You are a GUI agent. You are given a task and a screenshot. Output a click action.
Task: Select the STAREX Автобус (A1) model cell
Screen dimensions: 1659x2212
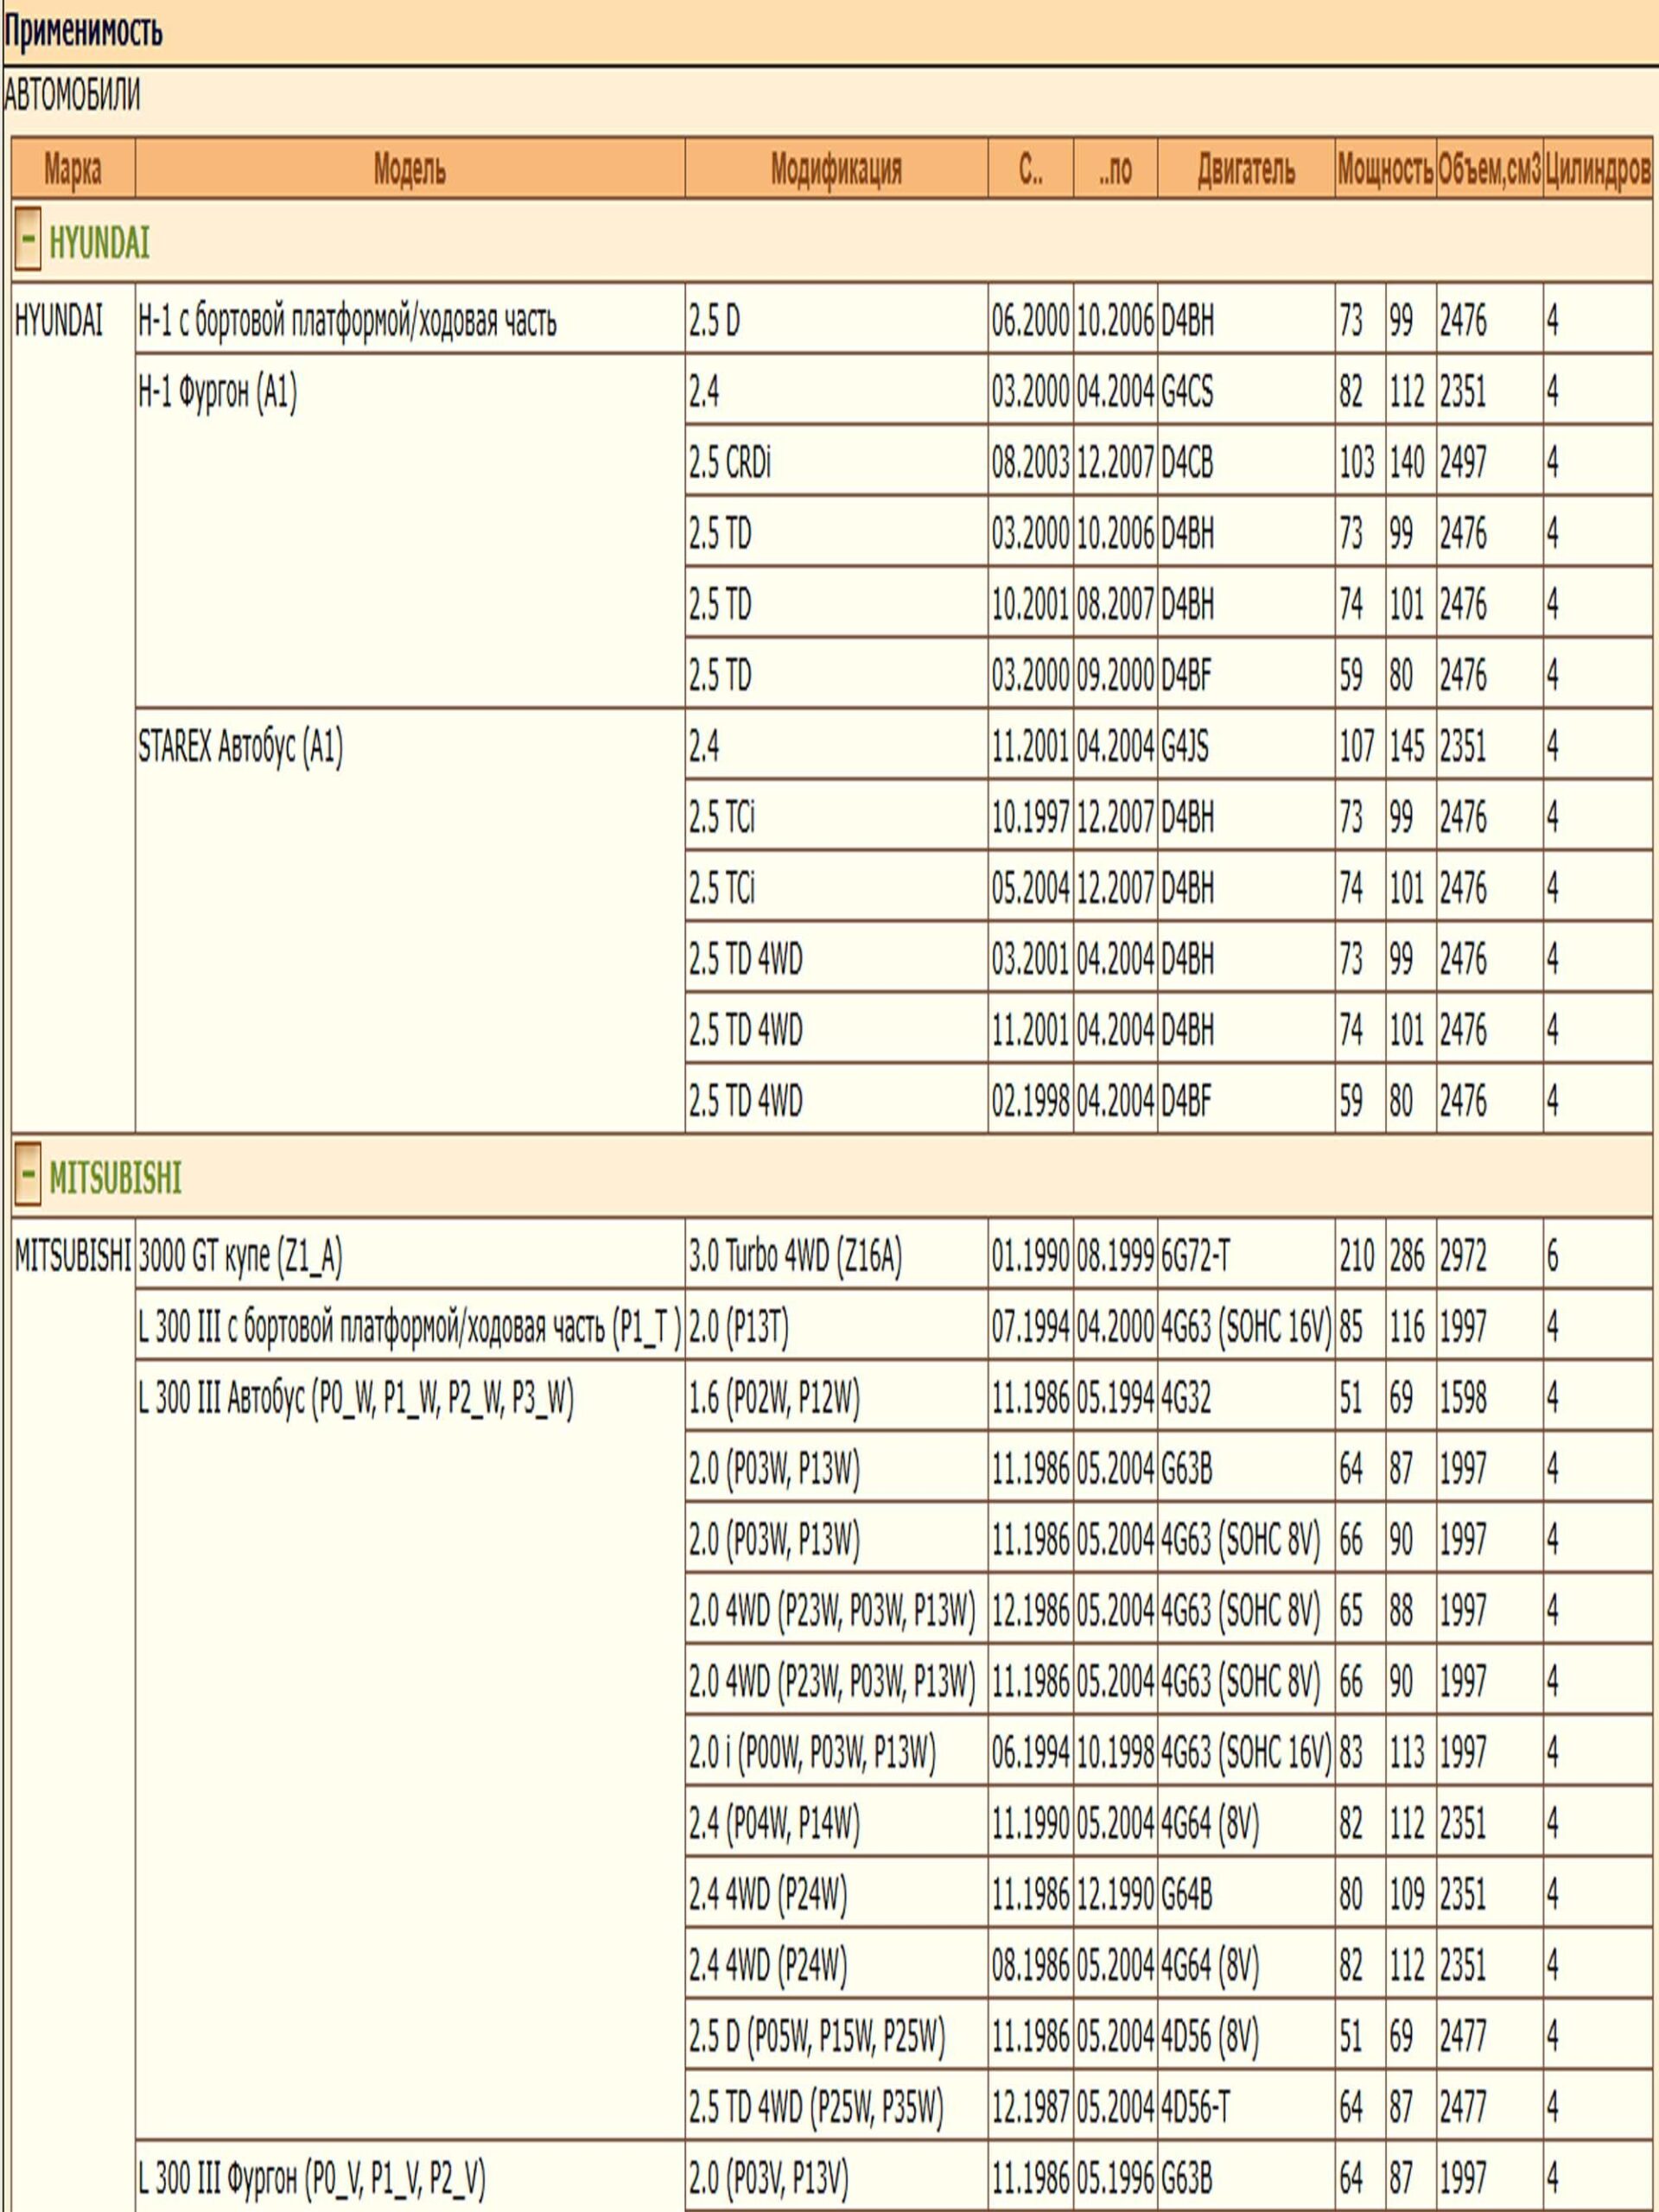point(240,748)
